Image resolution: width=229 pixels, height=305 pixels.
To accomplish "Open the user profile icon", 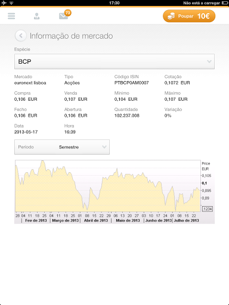I will 36,16.
